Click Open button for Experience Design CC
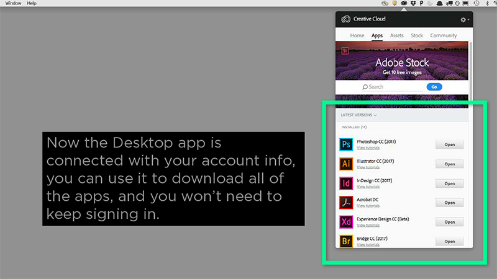This screenshot has height=279, width=497. 449,222
